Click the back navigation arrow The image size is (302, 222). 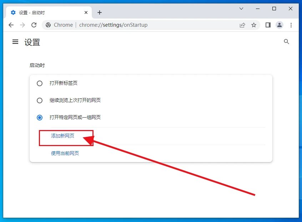pyautogui.click(x=11, y=25)
